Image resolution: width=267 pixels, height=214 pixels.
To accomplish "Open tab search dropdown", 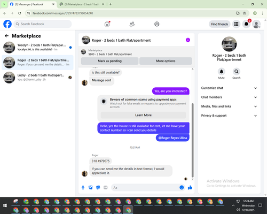I will point(4,4).
